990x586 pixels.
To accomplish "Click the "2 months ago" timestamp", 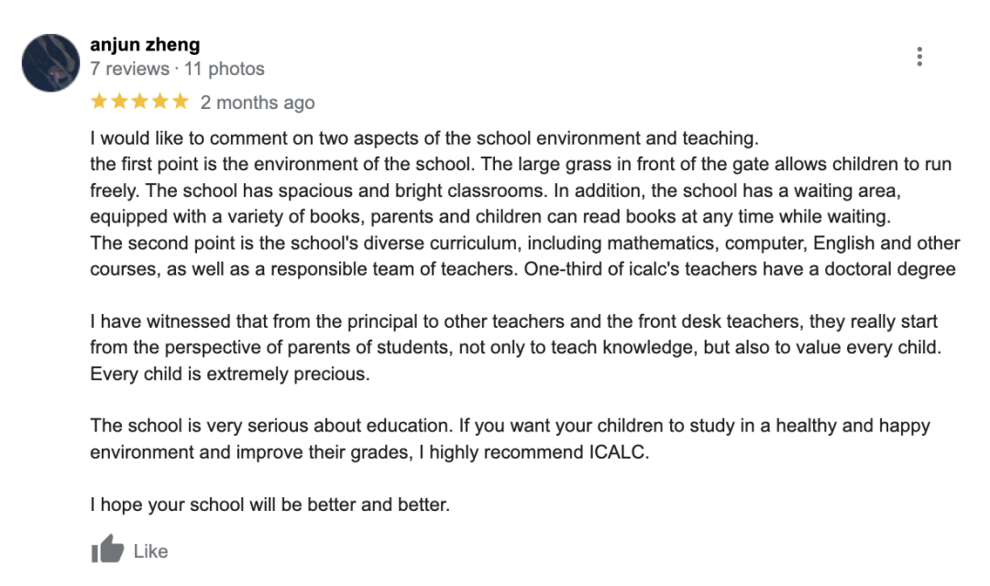I will (x=258, y=103).
